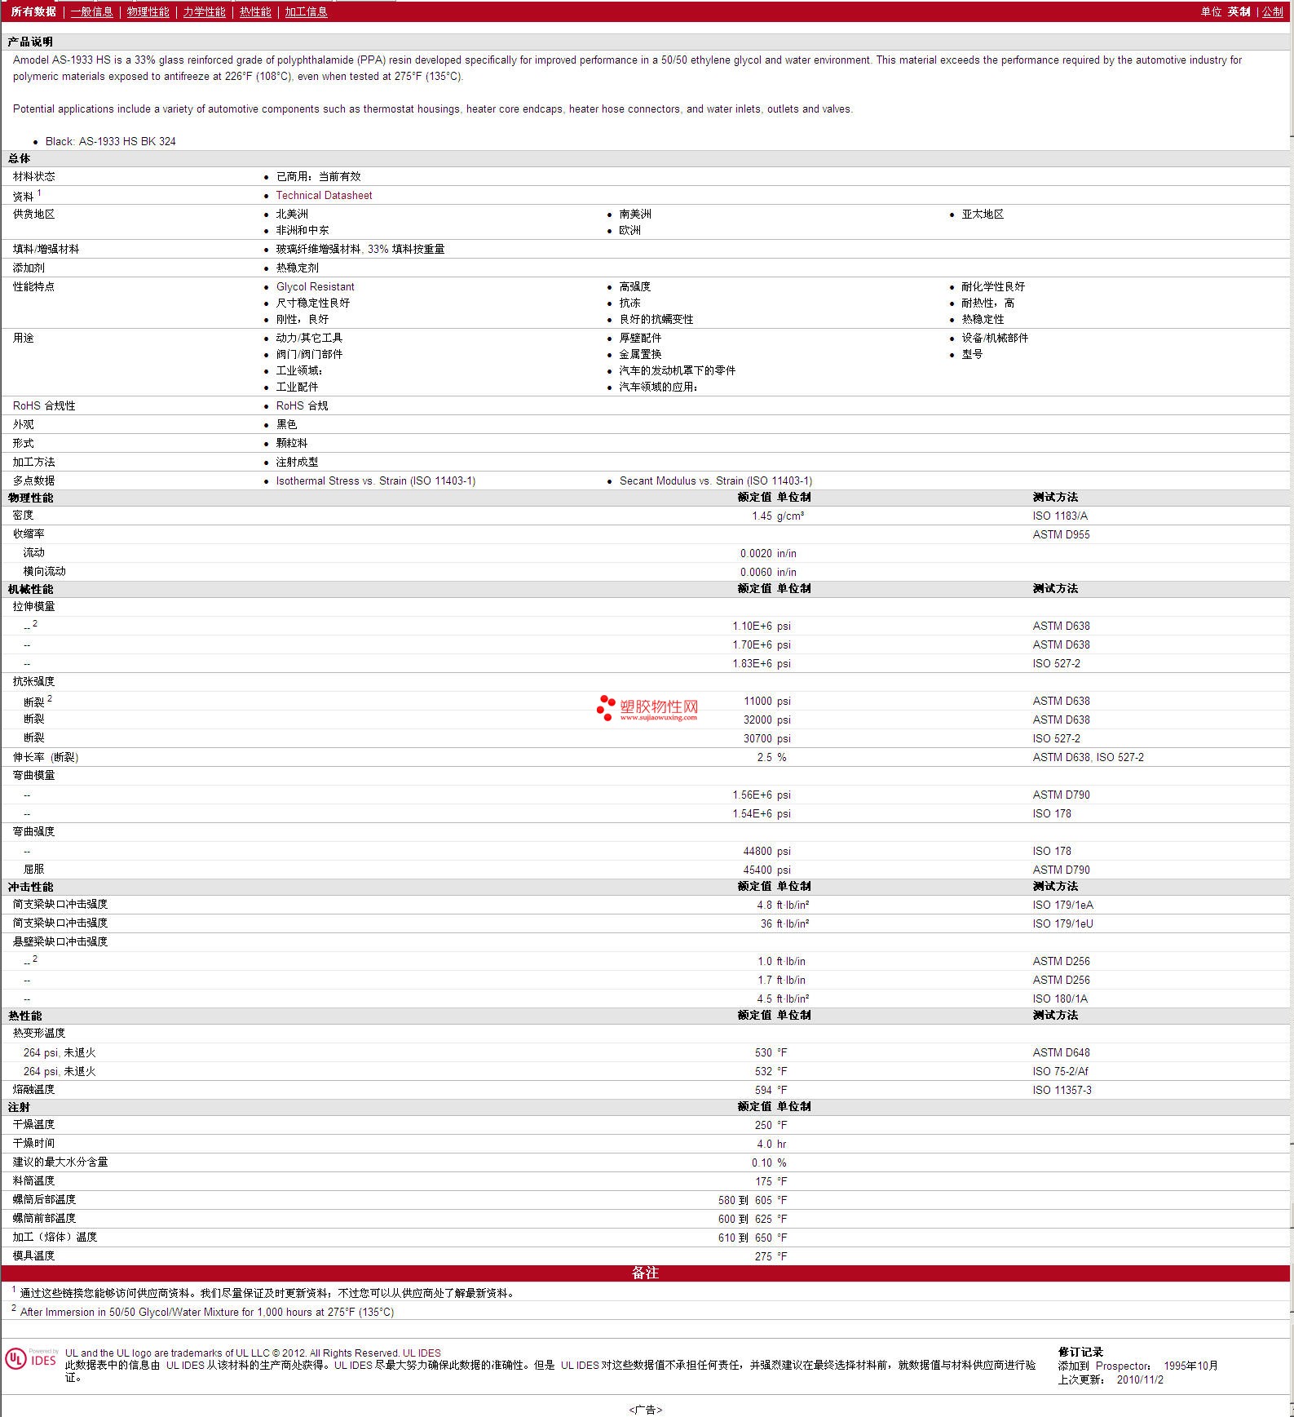Viewport: 1294px width, 1417px height.
Task: Click the UL IDES logo in the footer
Action: point(32,1358)
